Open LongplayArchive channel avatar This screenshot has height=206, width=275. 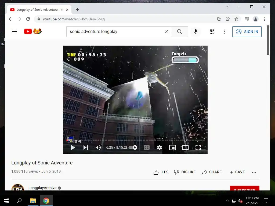click(18, 187)
